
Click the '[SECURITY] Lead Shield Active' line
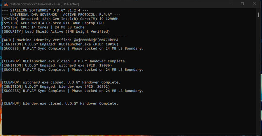pos(56,31)
